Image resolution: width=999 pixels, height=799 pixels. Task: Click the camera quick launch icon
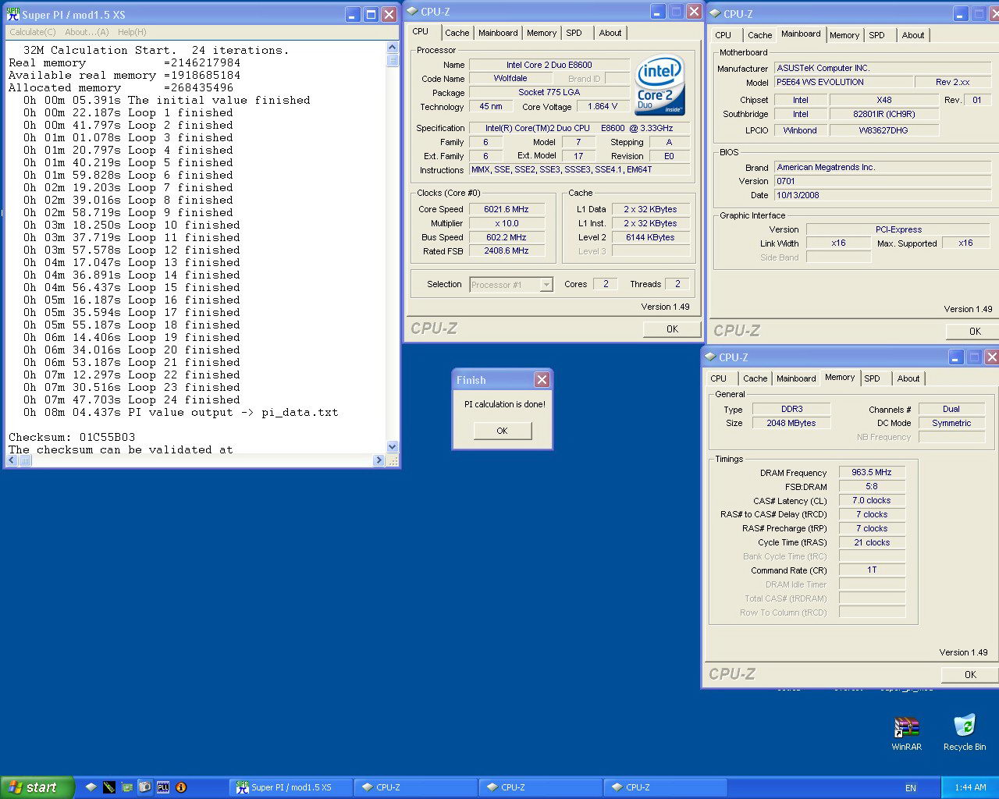coord(145,787)
